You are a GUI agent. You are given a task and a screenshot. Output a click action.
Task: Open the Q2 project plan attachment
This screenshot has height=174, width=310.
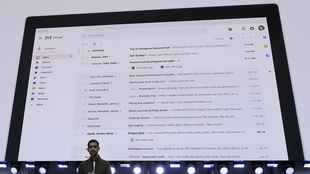coord(143,140)
